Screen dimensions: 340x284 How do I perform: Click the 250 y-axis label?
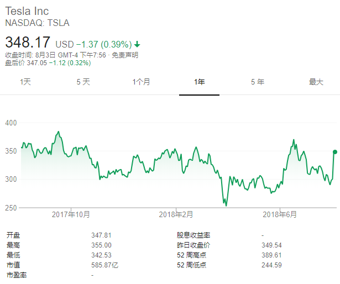(x=11, y=208)
